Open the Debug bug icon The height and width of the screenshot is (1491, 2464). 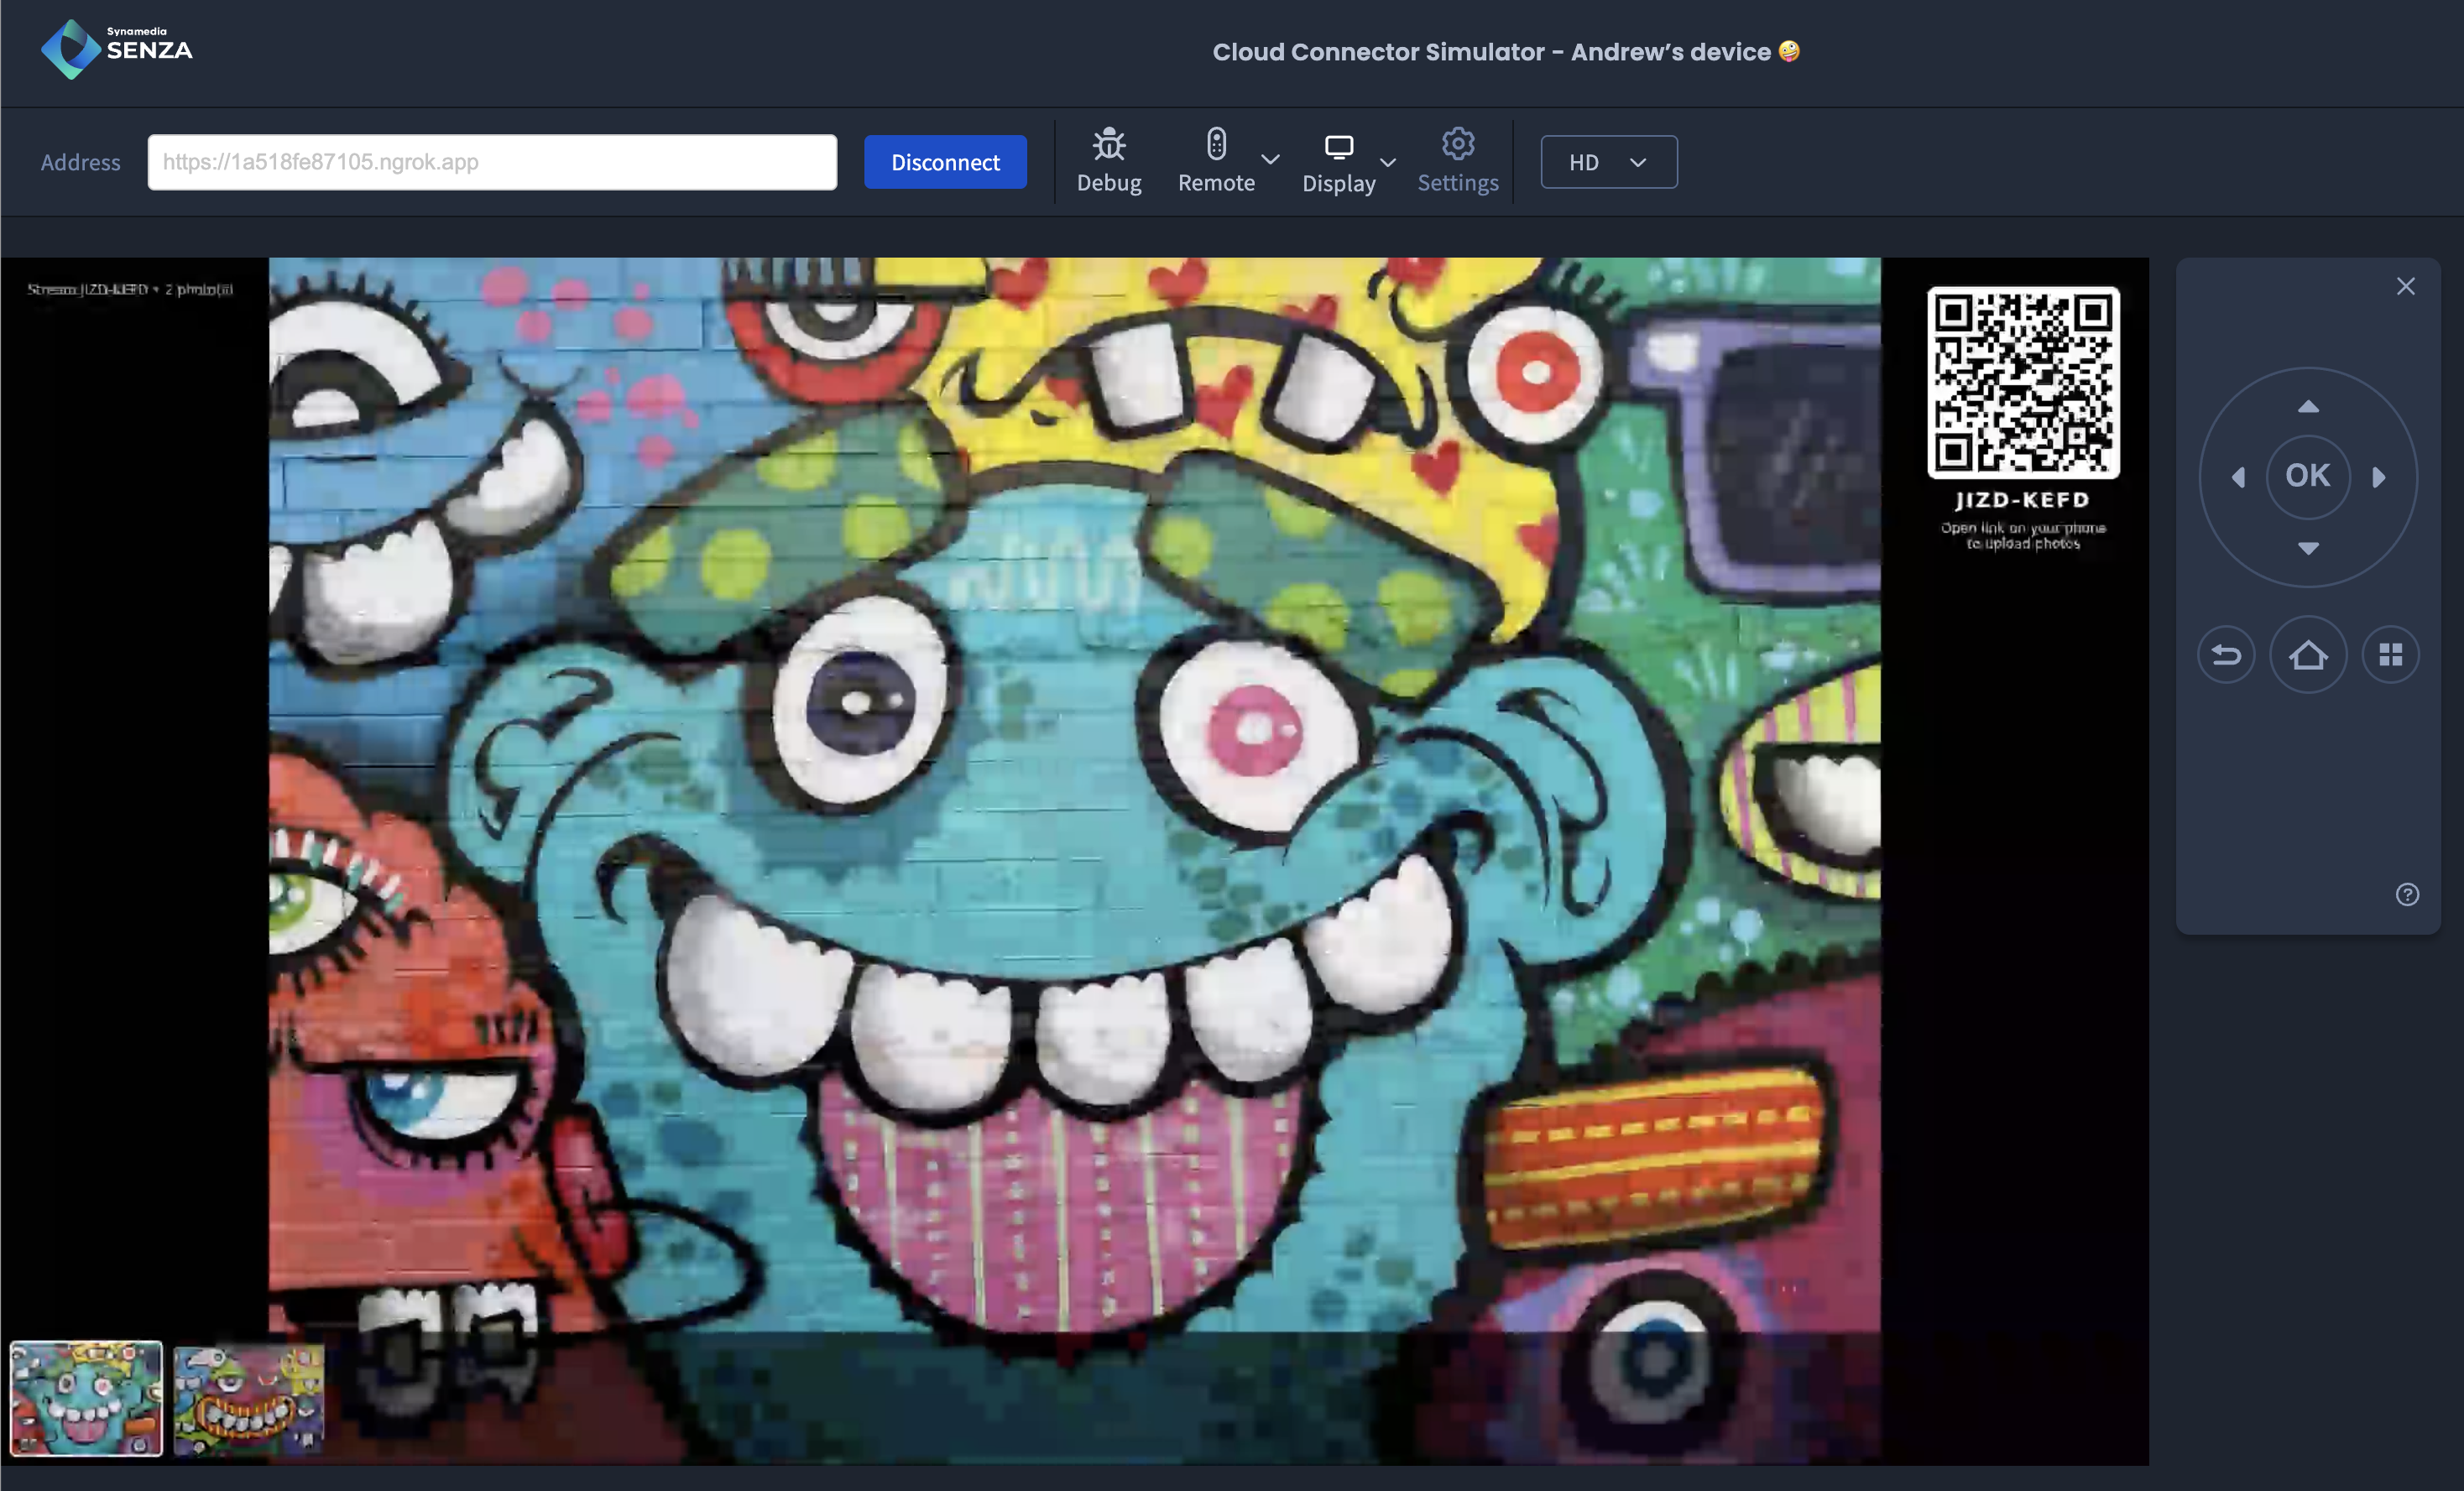point(1108,145)
